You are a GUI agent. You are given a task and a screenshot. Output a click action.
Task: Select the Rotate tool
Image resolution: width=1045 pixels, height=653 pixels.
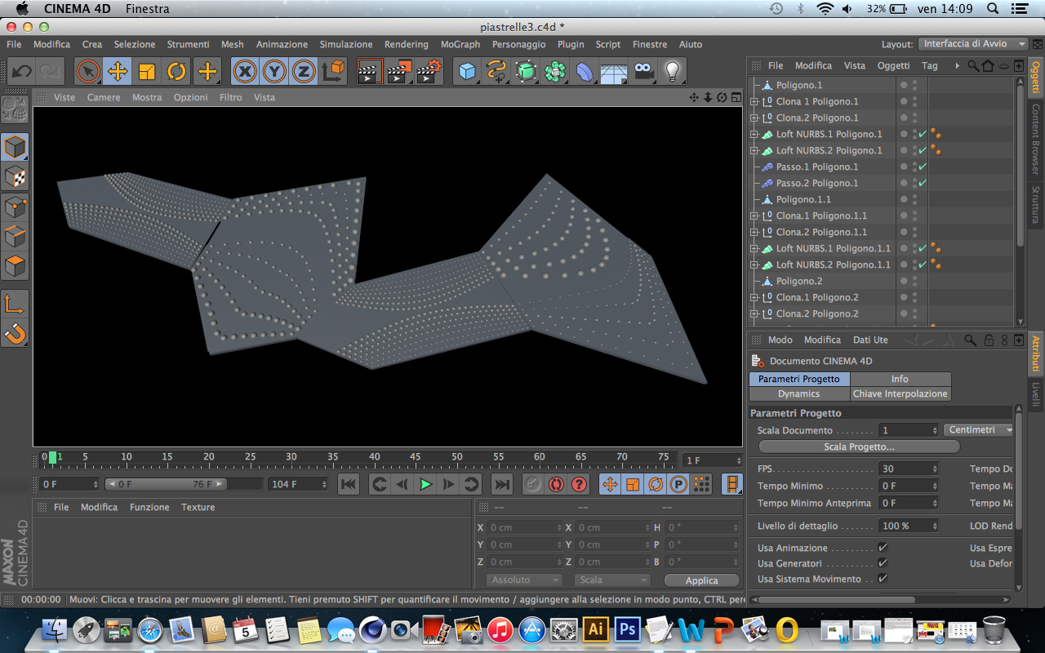[176, 72]
